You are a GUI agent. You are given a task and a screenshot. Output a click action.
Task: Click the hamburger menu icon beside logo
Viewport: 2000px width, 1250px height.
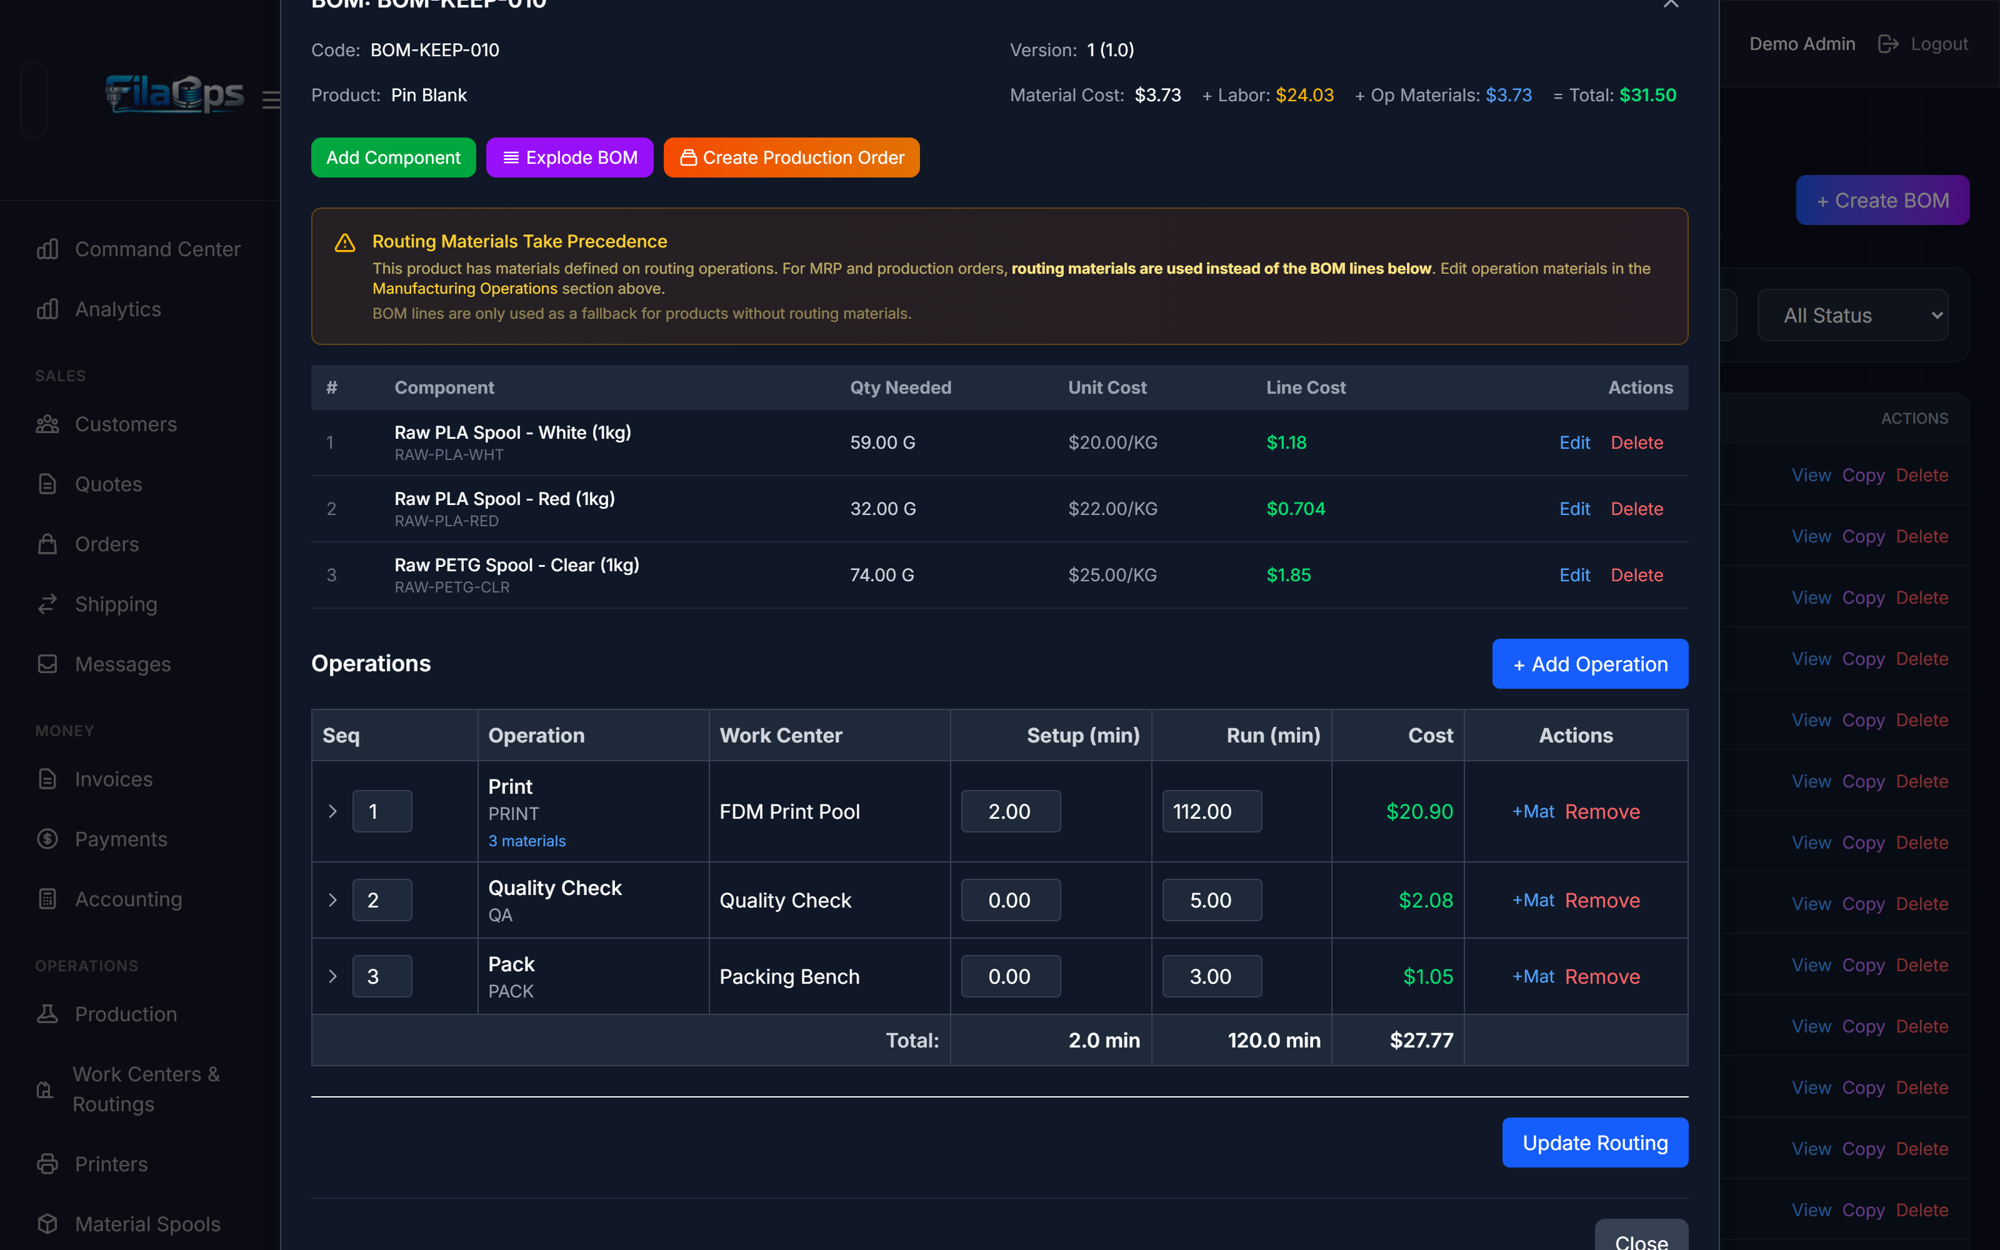point(271,100)
